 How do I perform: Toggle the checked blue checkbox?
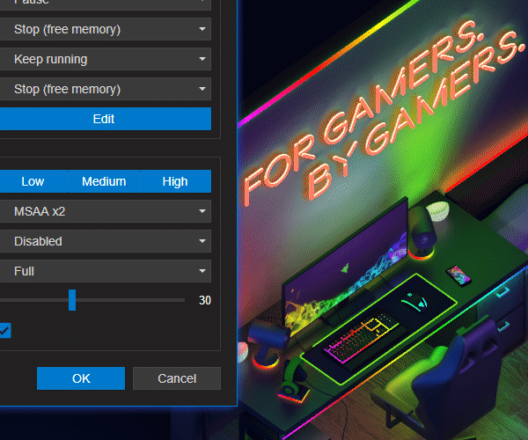click(4, 331)
